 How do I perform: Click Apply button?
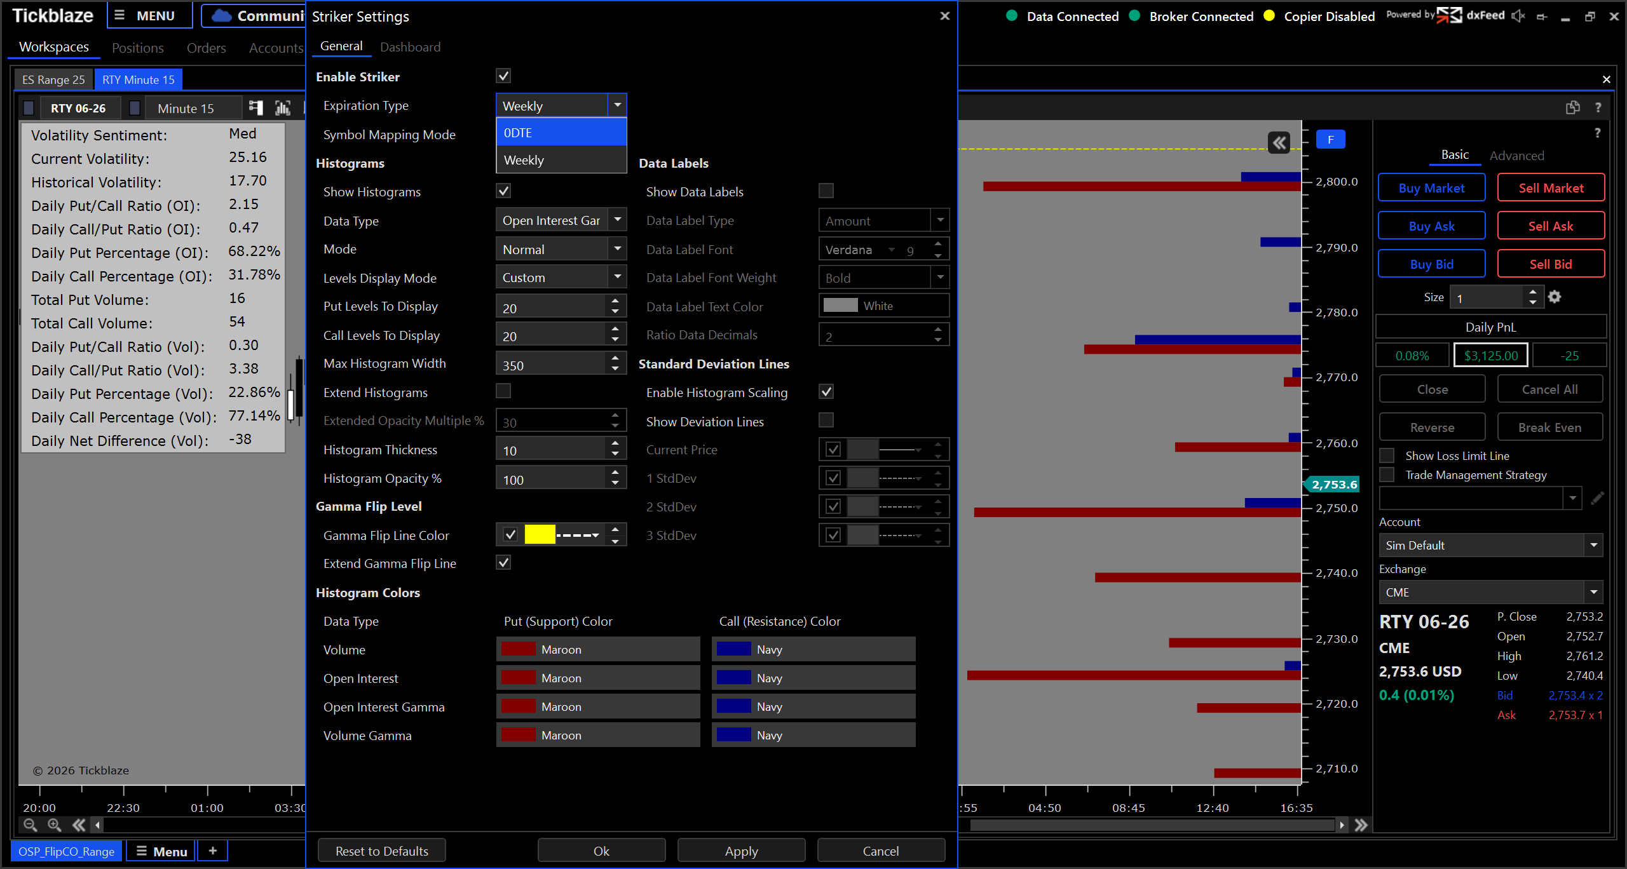coord(741,851)
